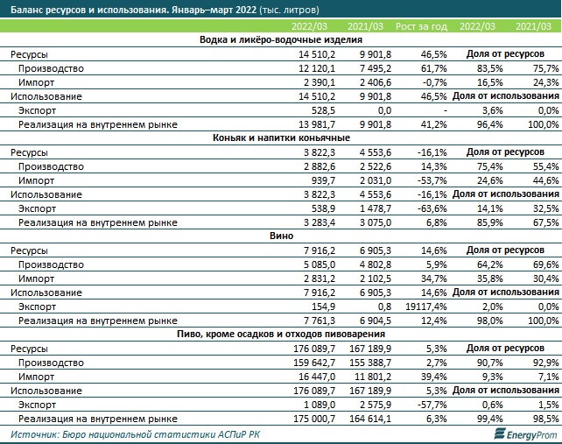This screenshot has height=444, width=562.
Task: Click cognac export growth -63,6%
Action: tap(432, 208)
